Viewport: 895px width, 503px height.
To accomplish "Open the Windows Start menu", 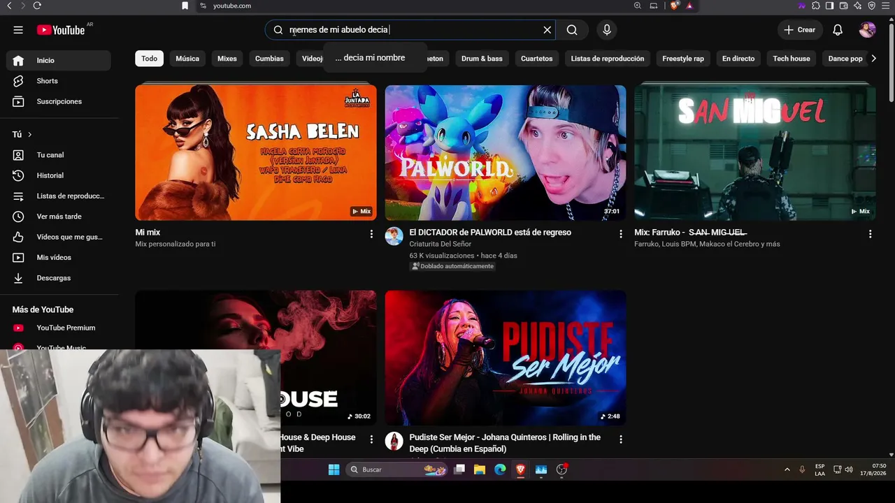I will 334,469.
